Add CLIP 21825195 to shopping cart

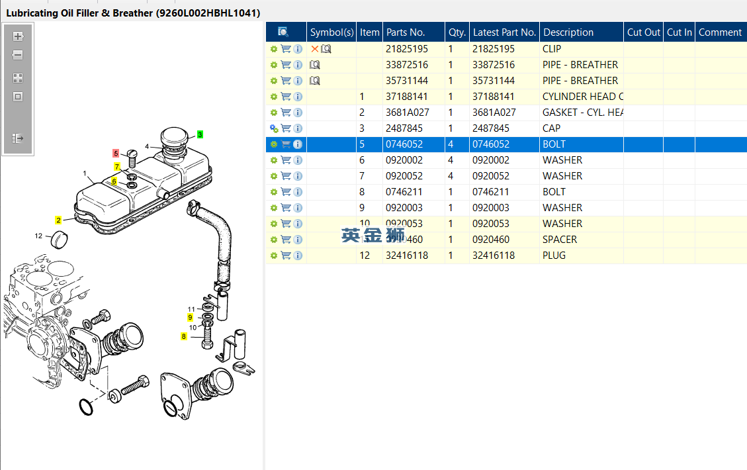tap(286, 49)
